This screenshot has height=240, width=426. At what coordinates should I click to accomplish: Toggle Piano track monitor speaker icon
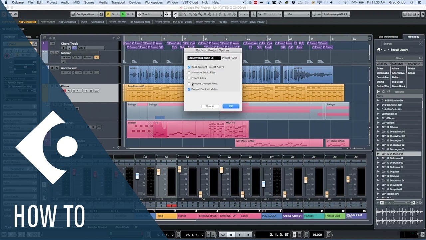click(69, 91)
